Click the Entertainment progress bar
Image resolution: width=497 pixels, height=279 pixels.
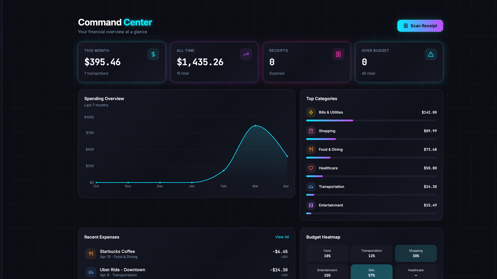(372, 214)
